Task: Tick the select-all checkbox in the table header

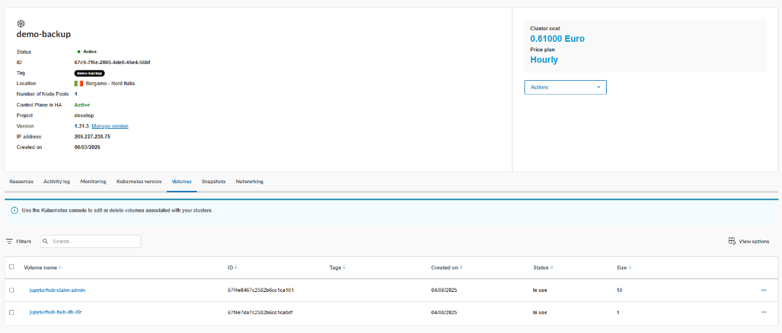Action: click(x=11, y=267)
